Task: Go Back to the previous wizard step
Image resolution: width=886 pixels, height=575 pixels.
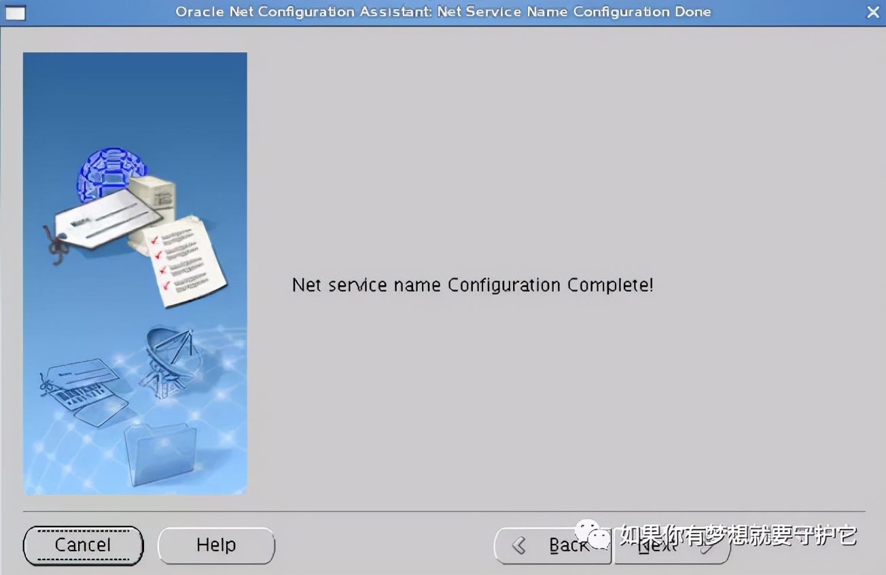Action: pos(552,545)
